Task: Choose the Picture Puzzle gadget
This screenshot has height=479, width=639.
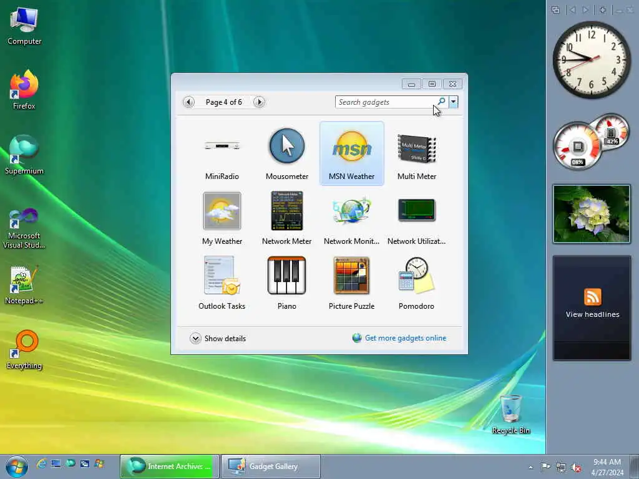Action: click(352, 275)
